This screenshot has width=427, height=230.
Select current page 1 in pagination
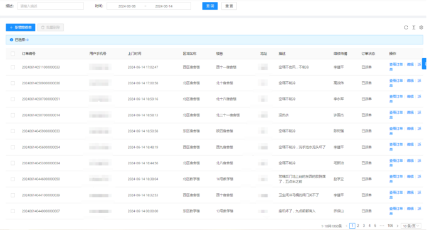coord(352,226)
